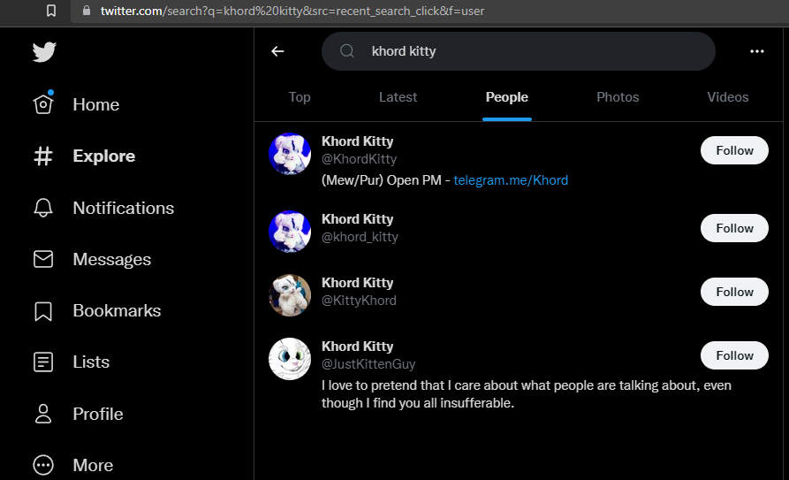Image resolution: width=789 pixels, height=480 pixels.
Task: Click the Bookmarks sidebar icon
Action: [x=43, y=311]
